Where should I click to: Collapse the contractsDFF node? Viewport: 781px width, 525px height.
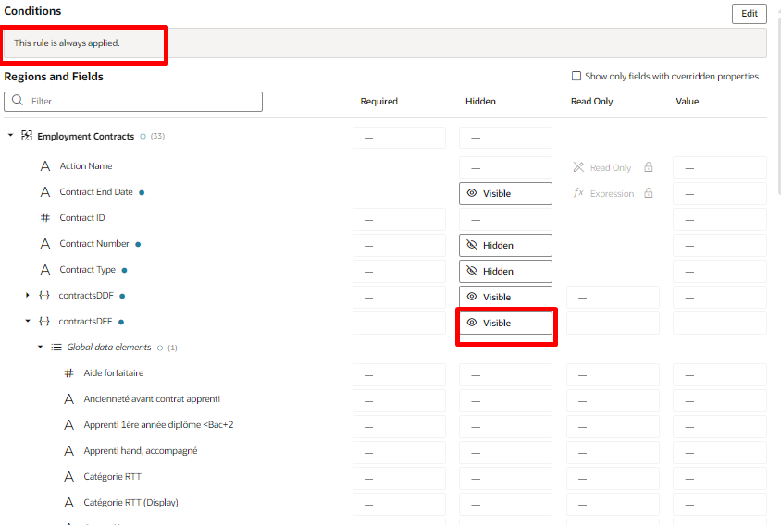click(28, 321)
